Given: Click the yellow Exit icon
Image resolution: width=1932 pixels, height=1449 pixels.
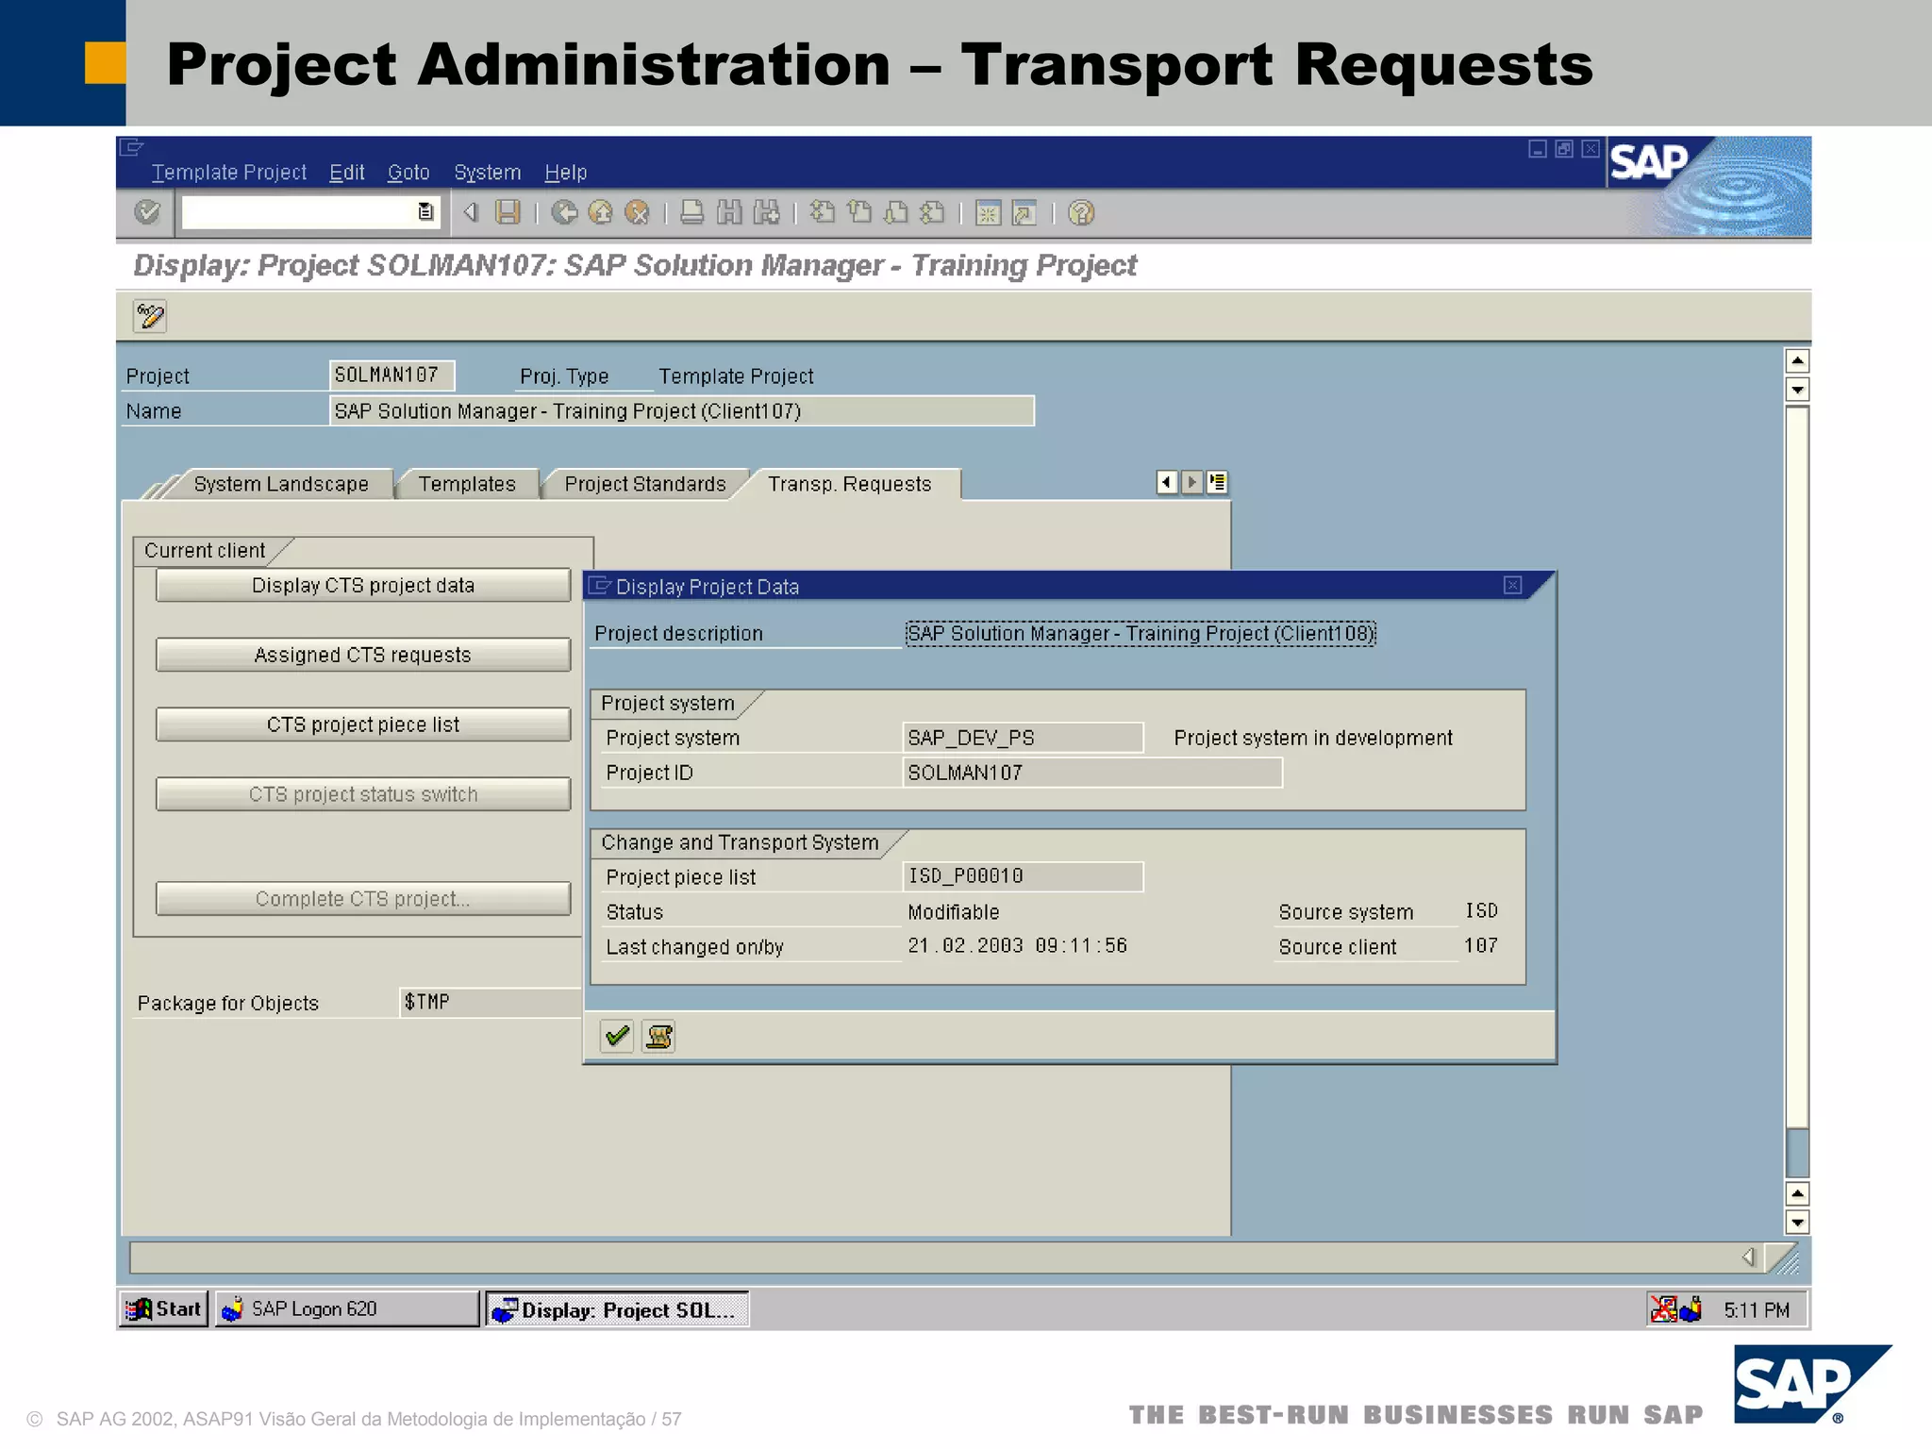Looking at the screenshot, I should [600, 213].
